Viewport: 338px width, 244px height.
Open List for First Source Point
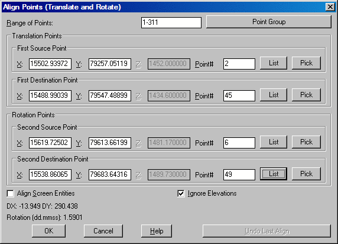[x=274, y=63]
